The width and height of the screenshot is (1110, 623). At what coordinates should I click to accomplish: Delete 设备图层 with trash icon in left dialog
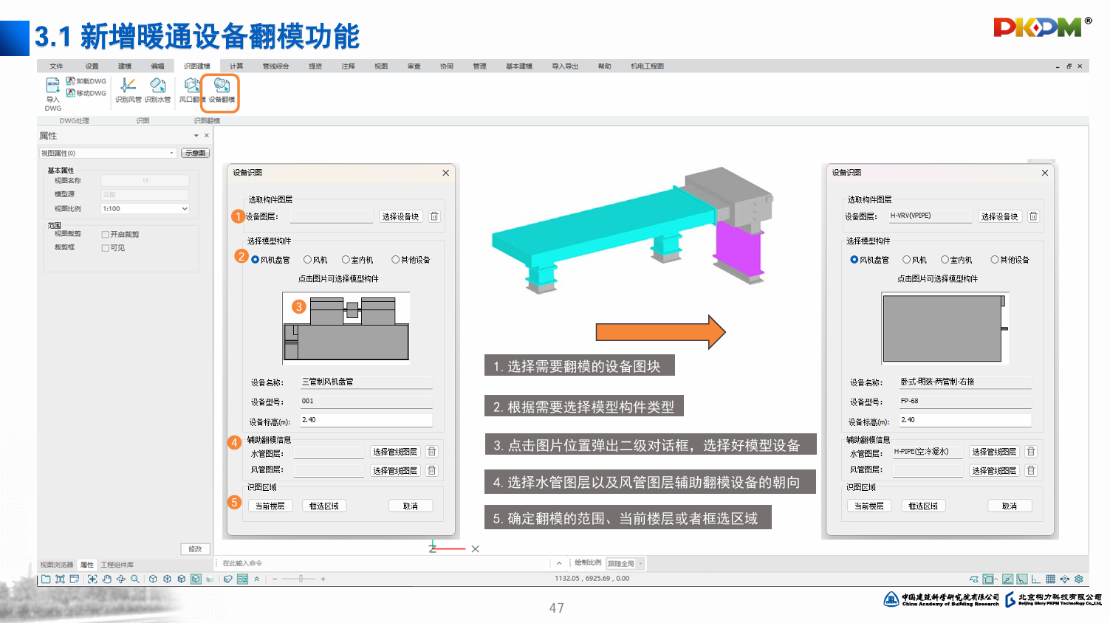[434, 216]
